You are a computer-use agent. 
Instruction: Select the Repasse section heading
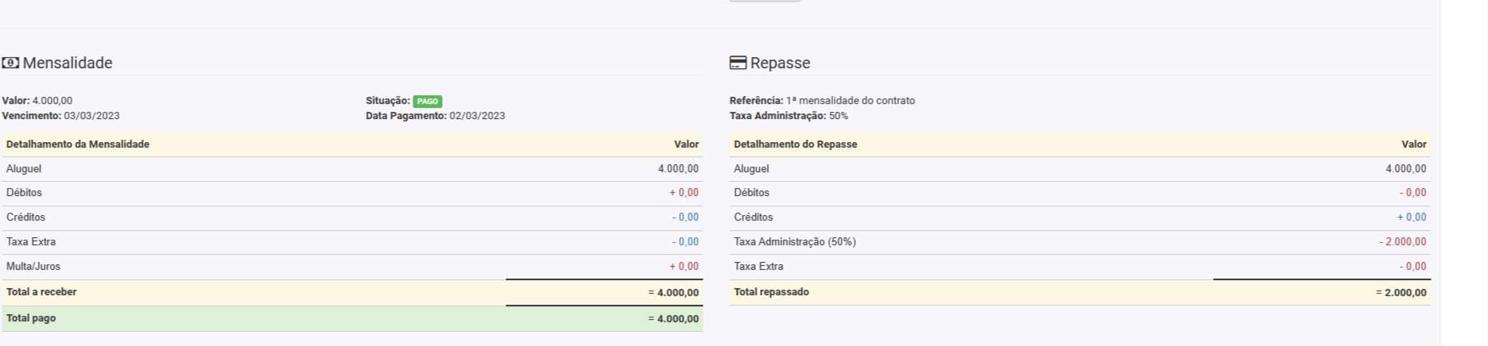pyautogui.click(x=780, y=63)
